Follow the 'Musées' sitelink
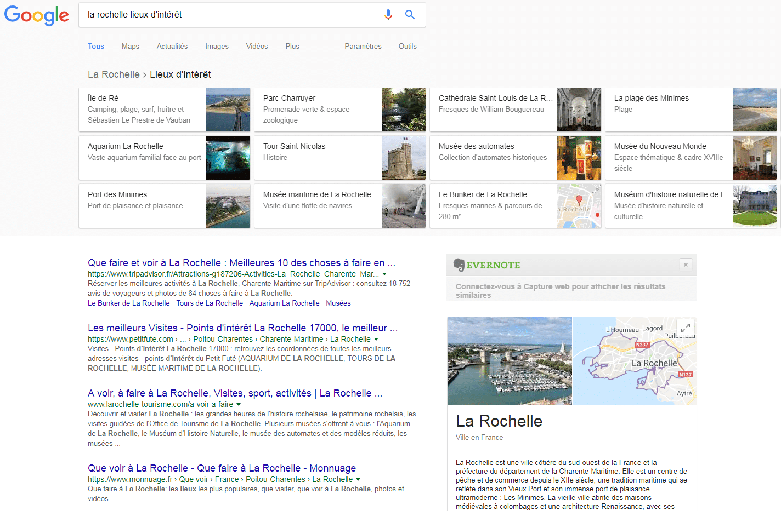This screenshot has height=511, width=781. pos(338,303)
